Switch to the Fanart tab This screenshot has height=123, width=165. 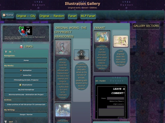coord(72,16)
